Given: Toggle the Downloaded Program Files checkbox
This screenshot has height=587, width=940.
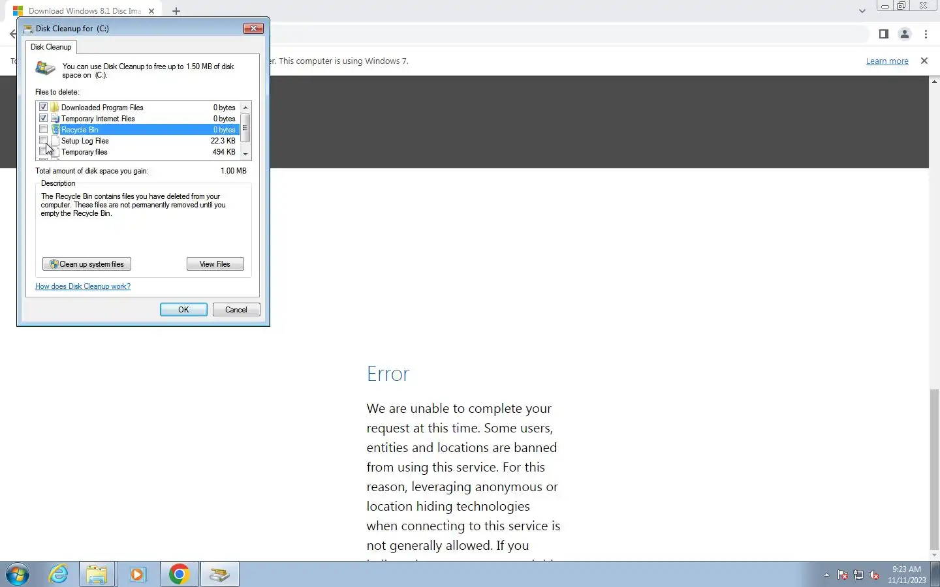Looking at the screenshot, I should pos(43,107).
